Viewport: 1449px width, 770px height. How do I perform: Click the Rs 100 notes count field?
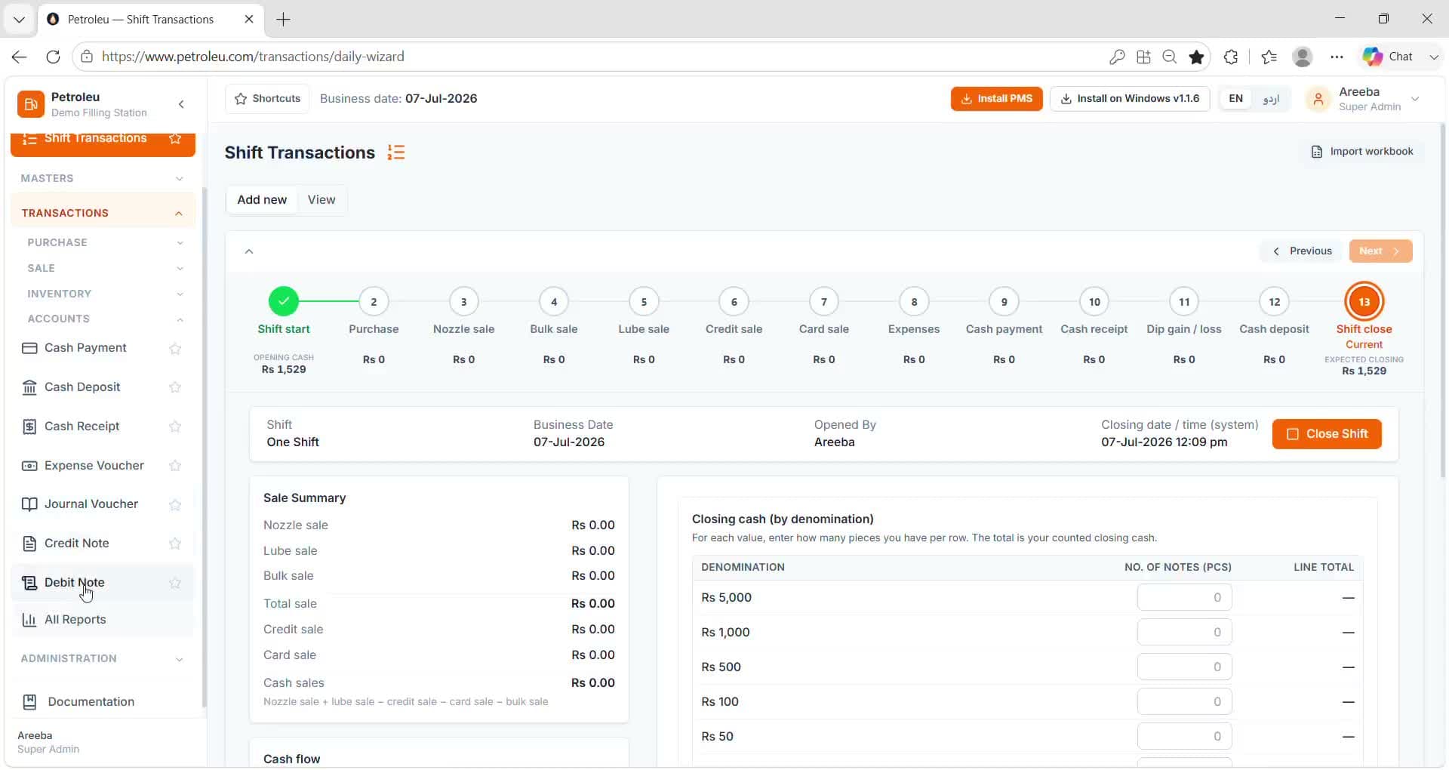(x=1184, y=702)
